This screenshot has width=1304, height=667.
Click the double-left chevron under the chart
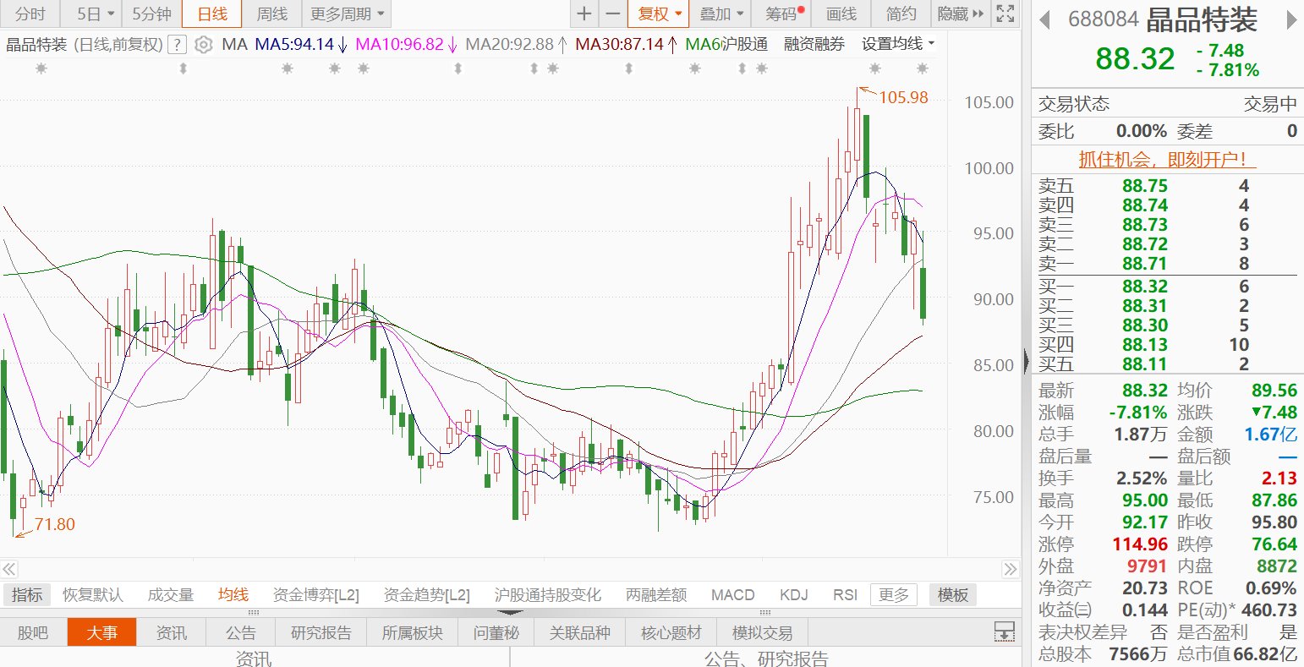coord(9,569)
